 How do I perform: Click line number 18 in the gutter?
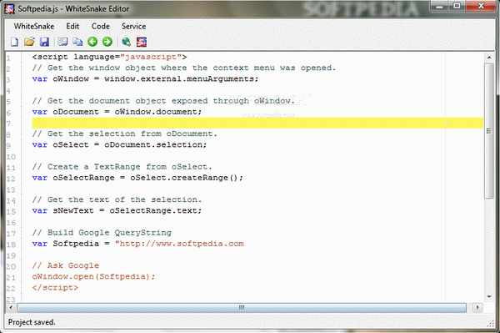11,245
